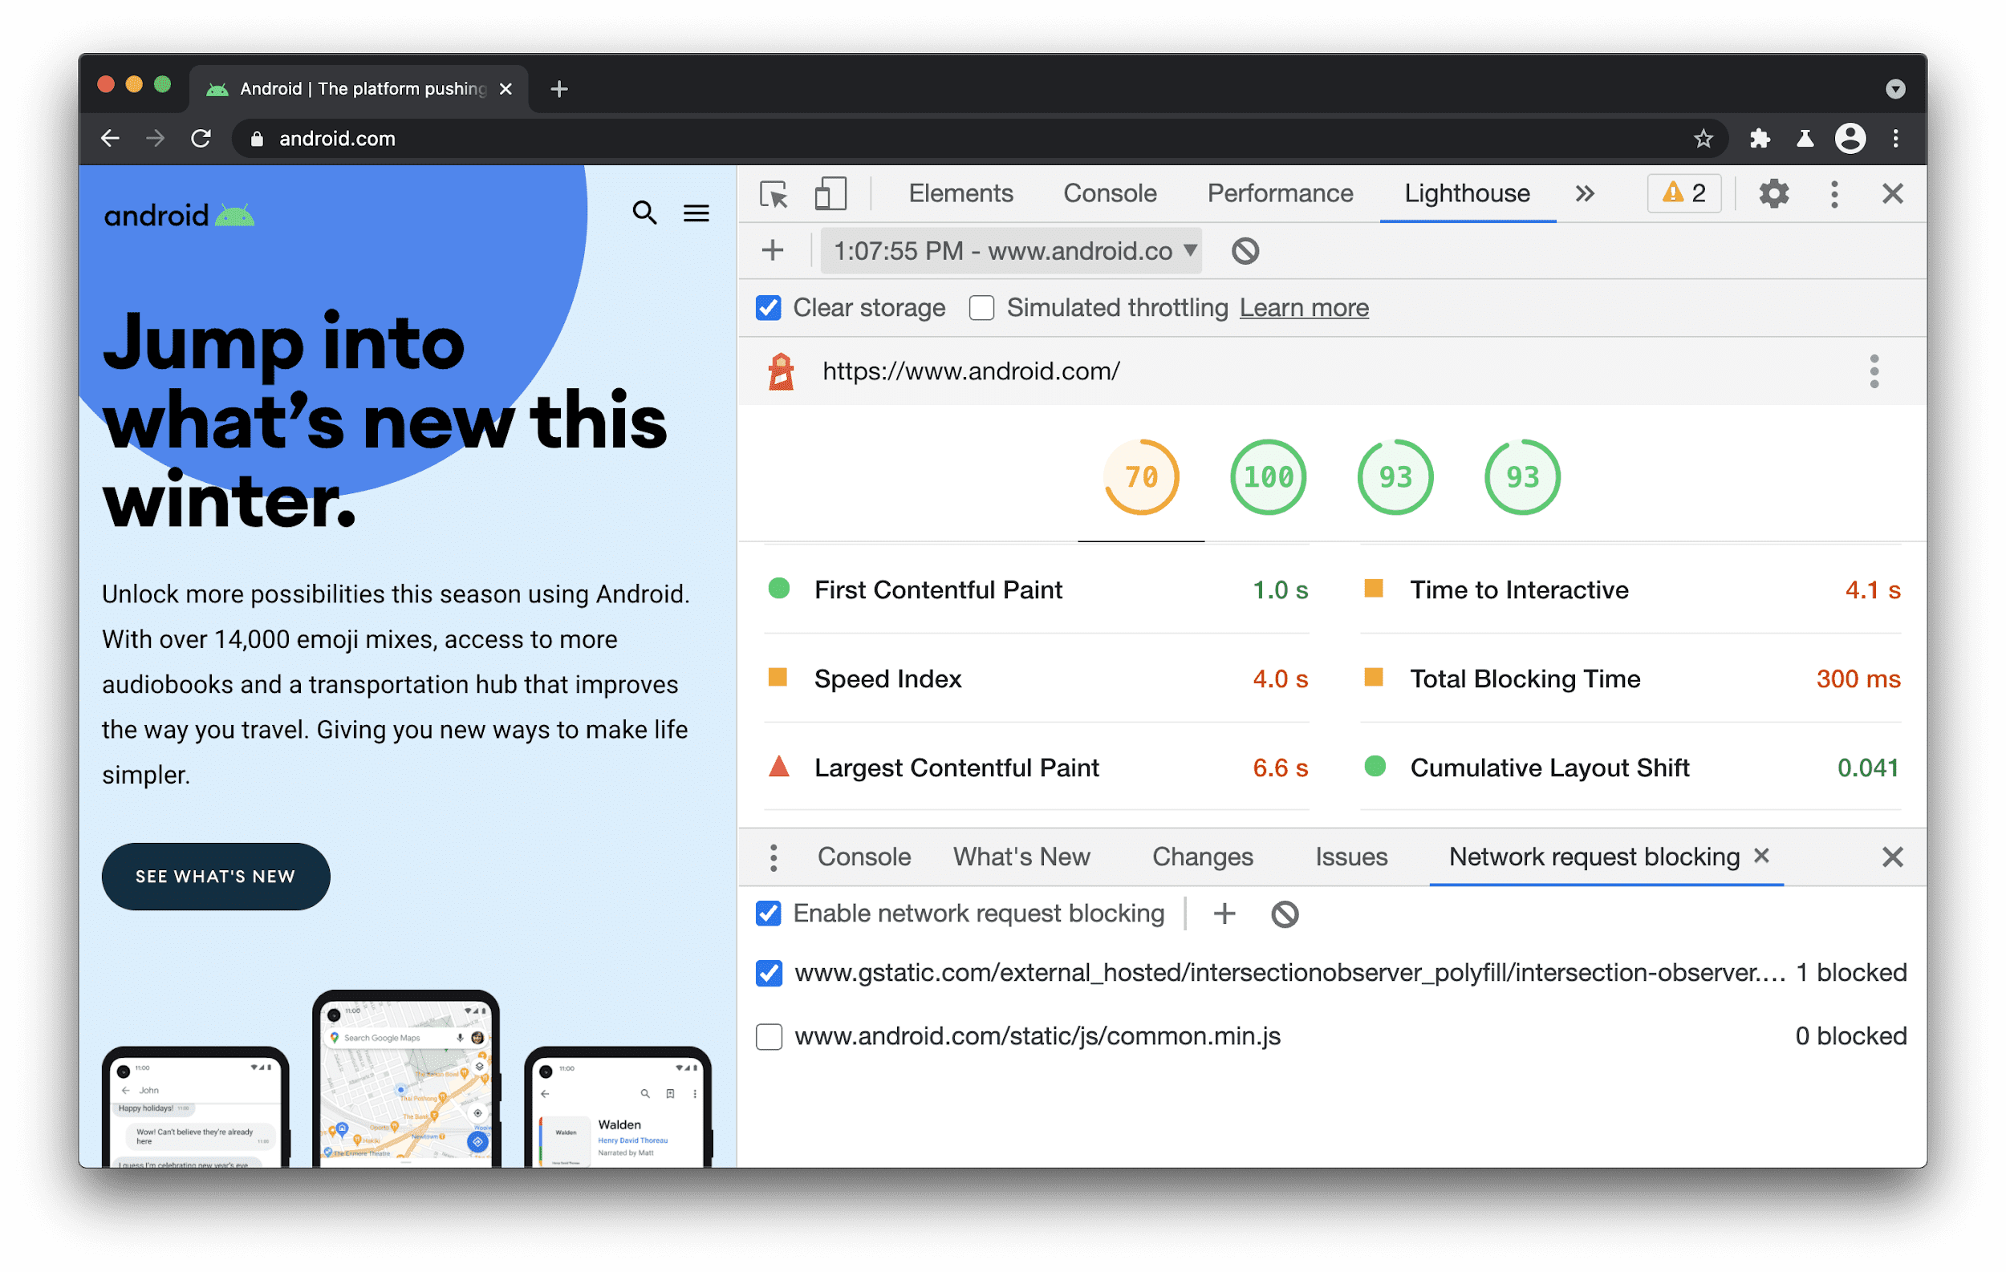This screenshot has width=2006, height=1272.
Task: Switch to the Issues tab
Action: pyautogui.click(x=1350, y=858)
